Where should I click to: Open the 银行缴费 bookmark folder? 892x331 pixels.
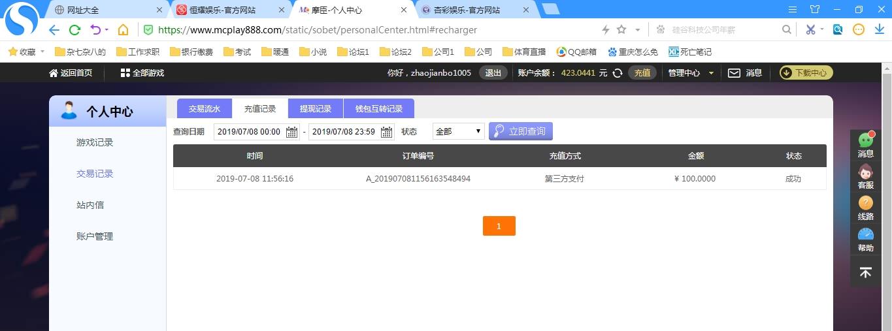click(191, 52)
